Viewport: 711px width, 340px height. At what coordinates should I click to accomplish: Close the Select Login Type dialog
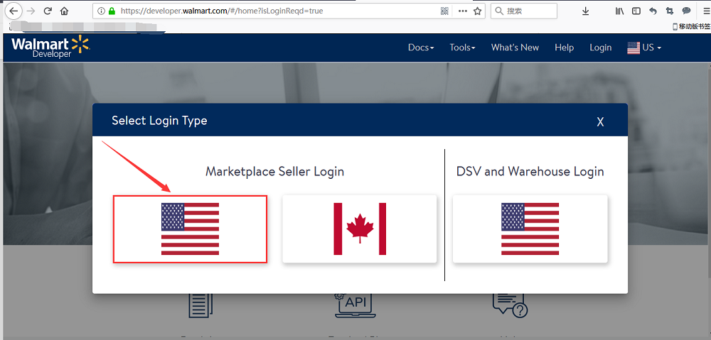600,122
